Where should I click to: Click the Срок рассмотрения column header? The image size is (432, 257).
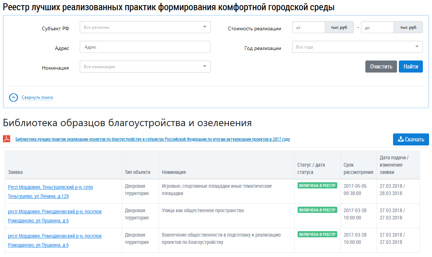point(358,168)
